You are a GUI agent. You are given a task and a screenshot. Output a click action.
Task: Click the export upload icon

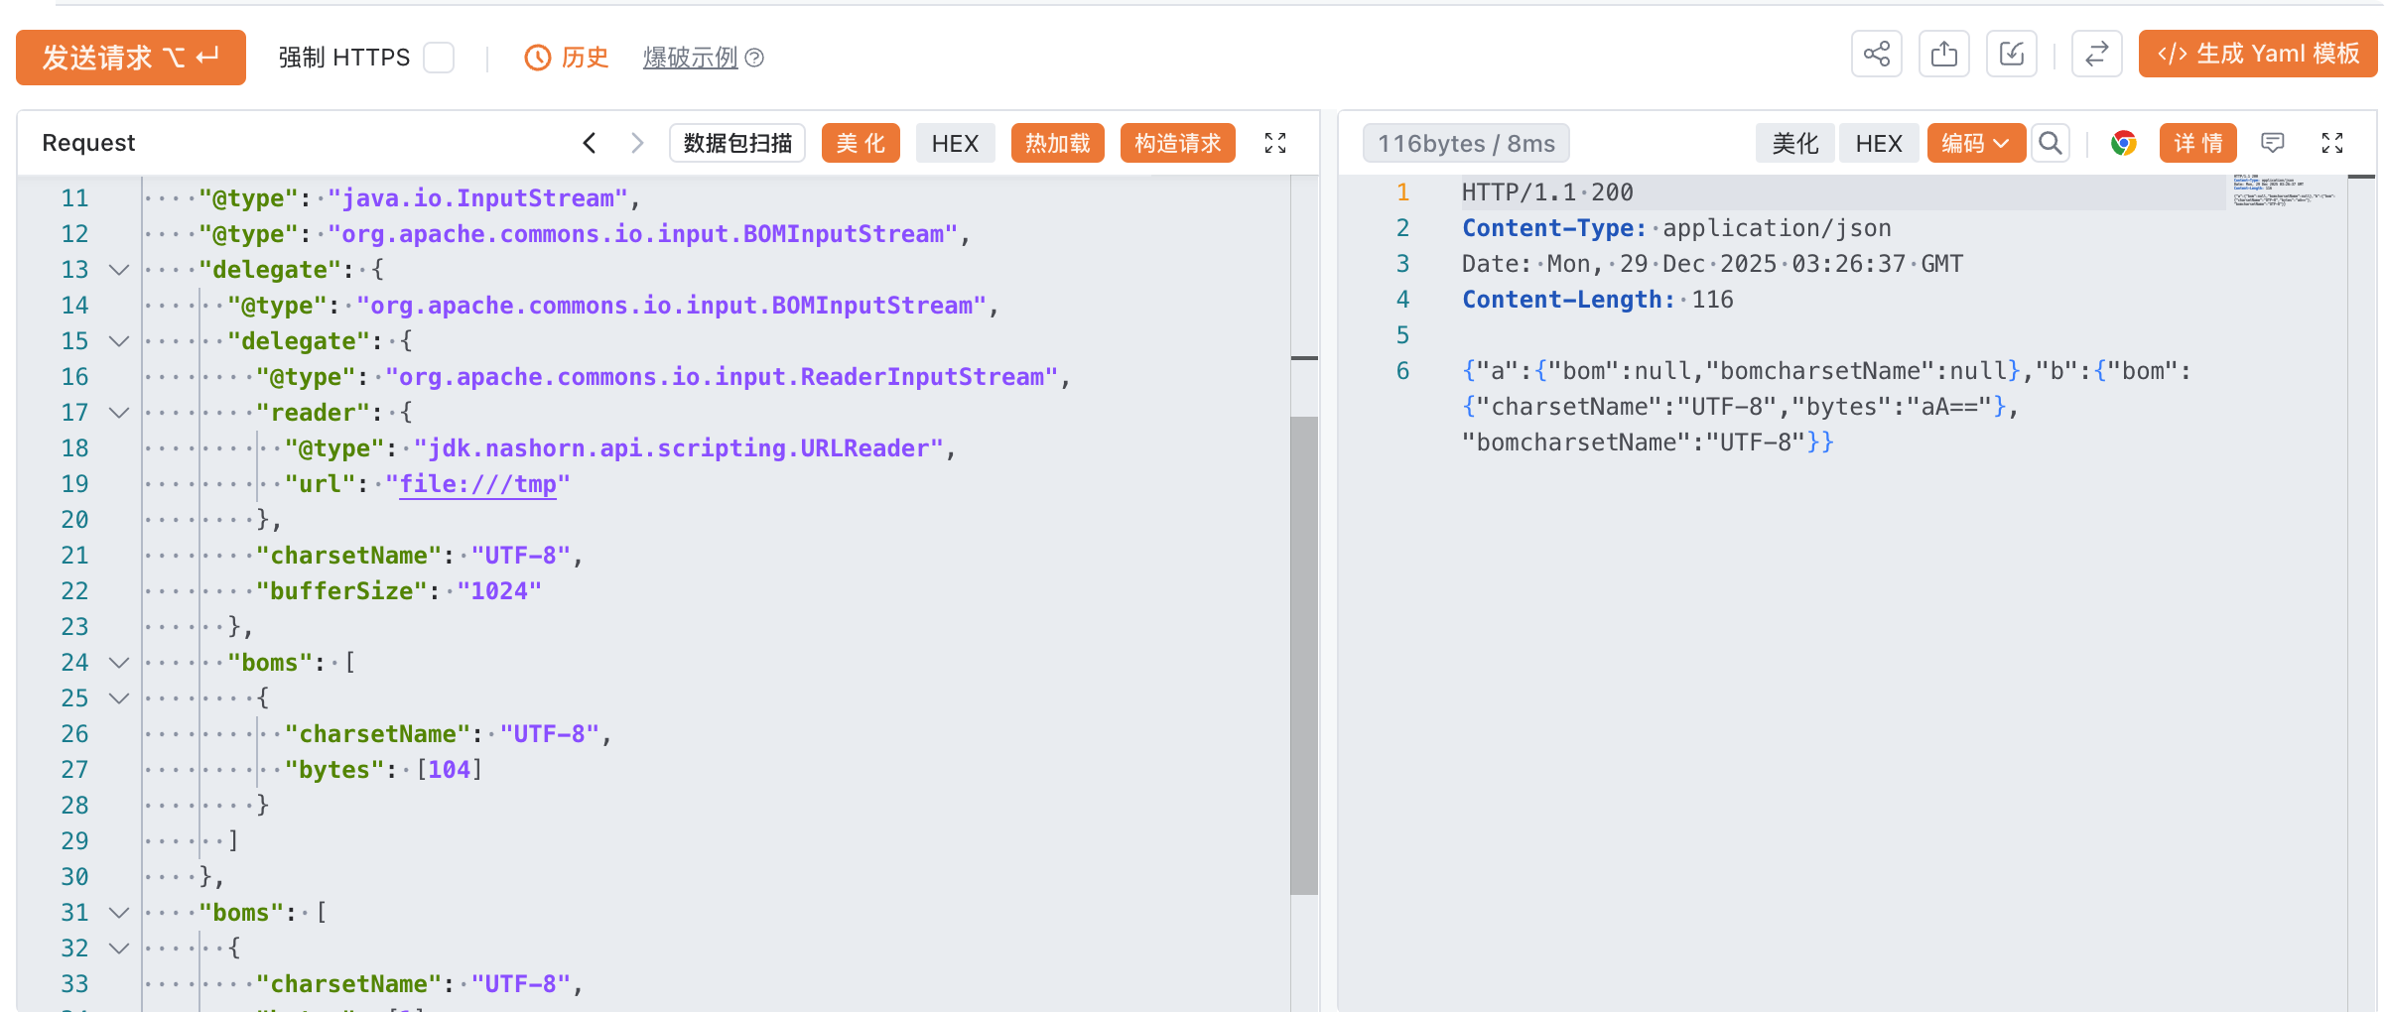(x=1944, y=54)
